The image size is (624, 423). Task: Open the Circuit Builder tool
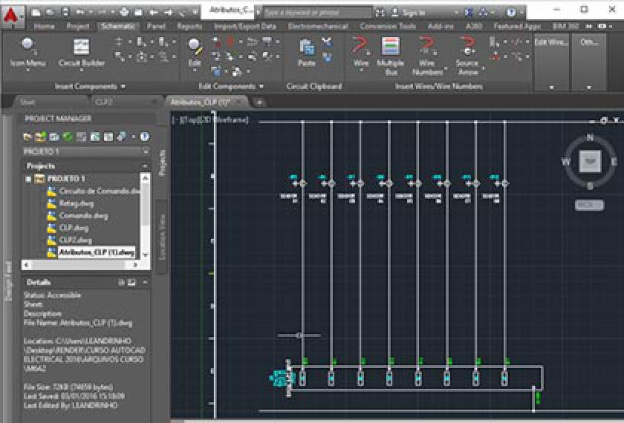point(82,52)
